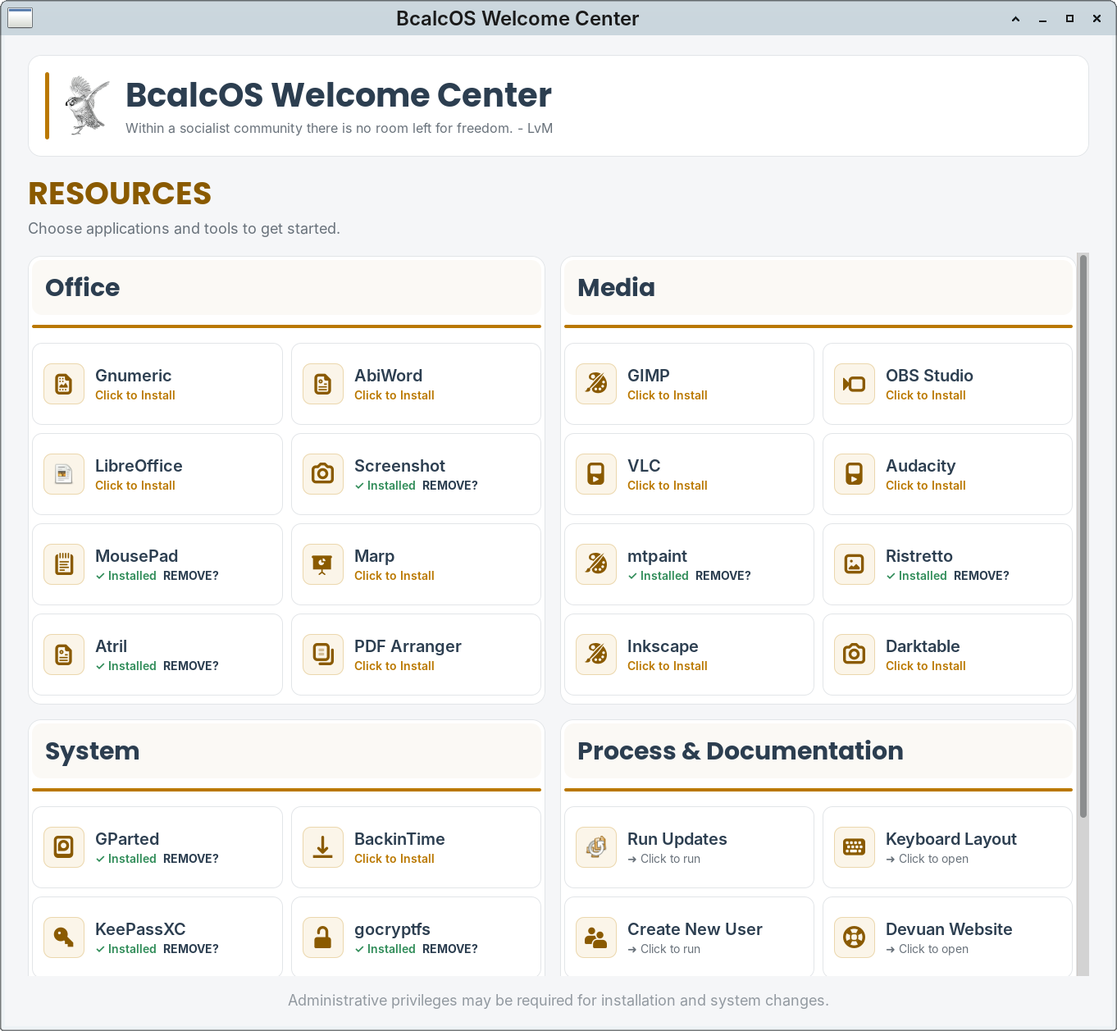Click the Marp presentation icon
Image resolution: width=1117 pixels, height=1031 pixels.
click(323, 564)
